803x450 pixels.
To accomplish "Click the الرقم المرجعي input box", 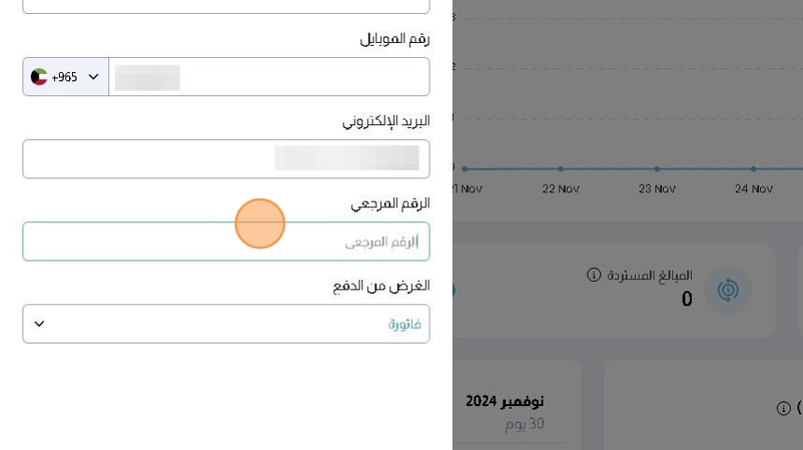I will 226,242.
